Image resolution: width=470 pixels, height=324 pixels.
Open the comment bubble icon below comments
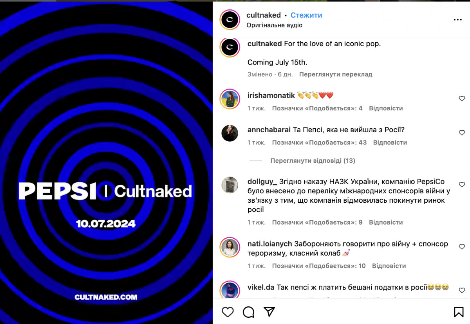[248, 312]
